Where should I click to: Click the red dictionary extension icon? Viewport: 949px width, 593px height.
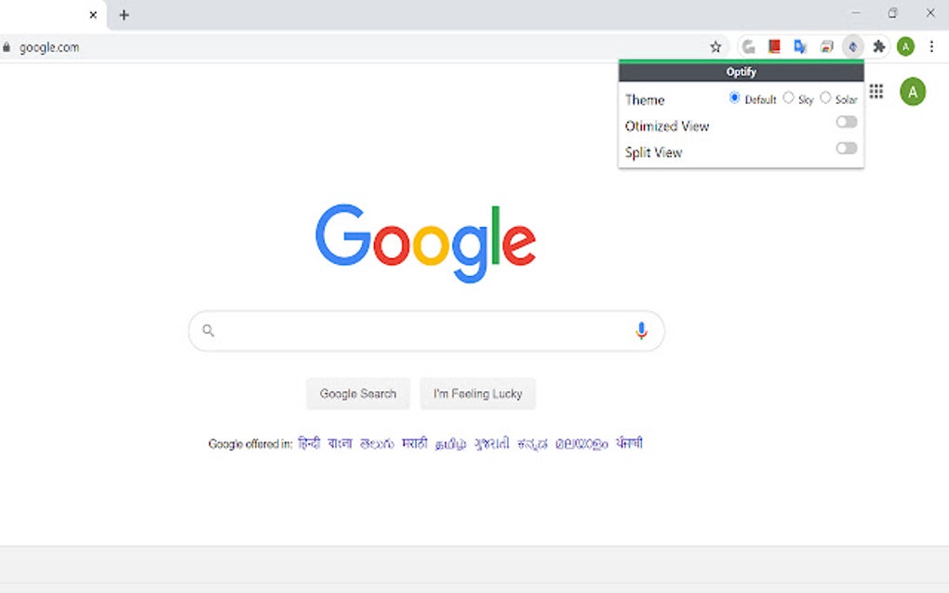(x=773, y=46)
